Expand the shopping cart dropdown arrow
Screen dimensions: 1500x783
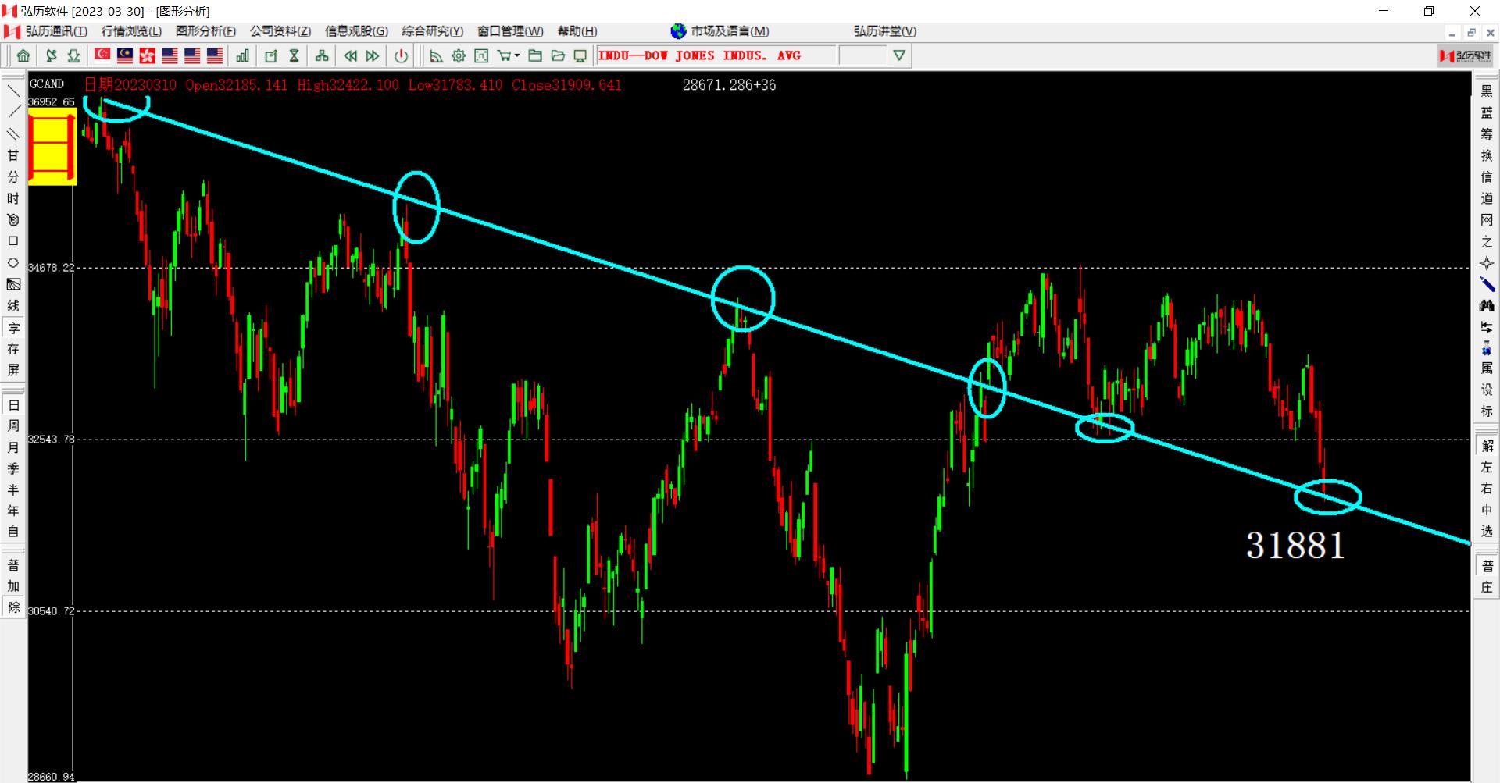click(517, 55)
